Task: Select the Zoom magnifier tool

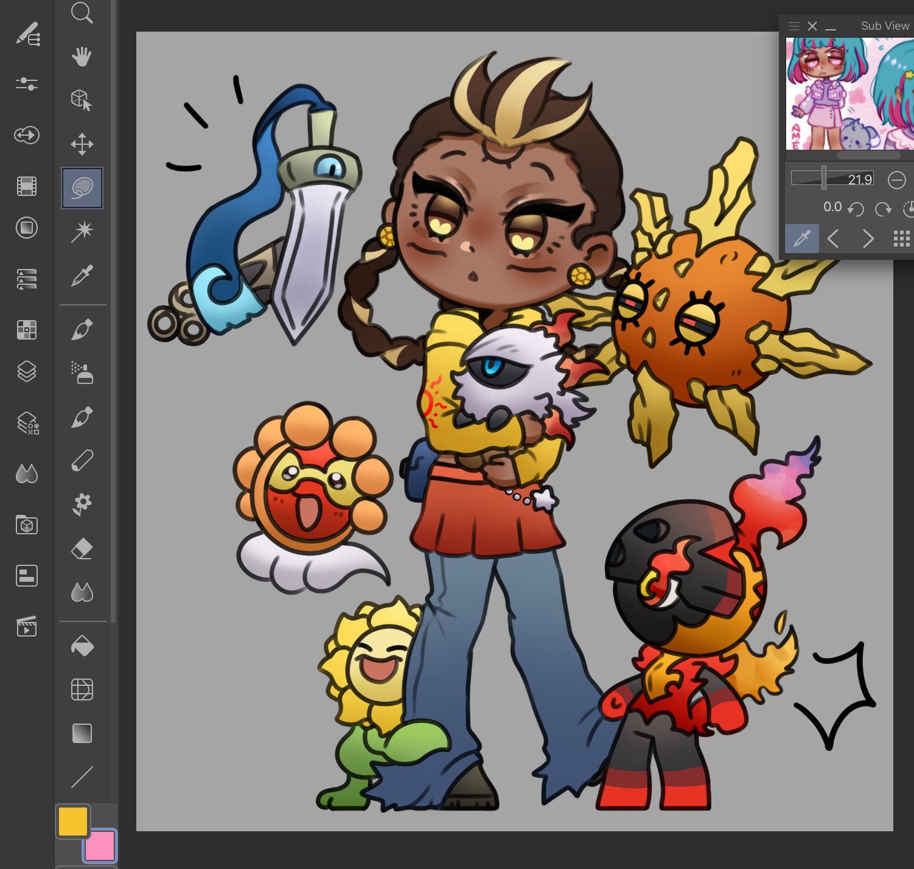Action: (x=82, y=12)
